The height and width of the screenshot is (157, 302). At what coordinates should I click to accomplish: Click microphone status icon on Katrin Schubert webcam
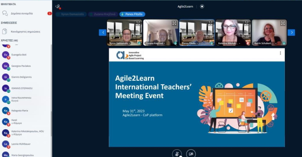coord(284,43)
